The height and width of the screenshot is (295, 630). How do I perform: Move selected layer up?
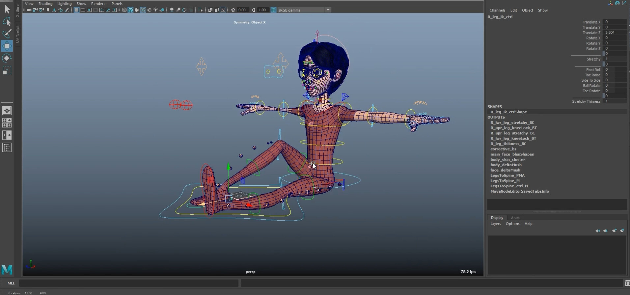coord(597,231)
